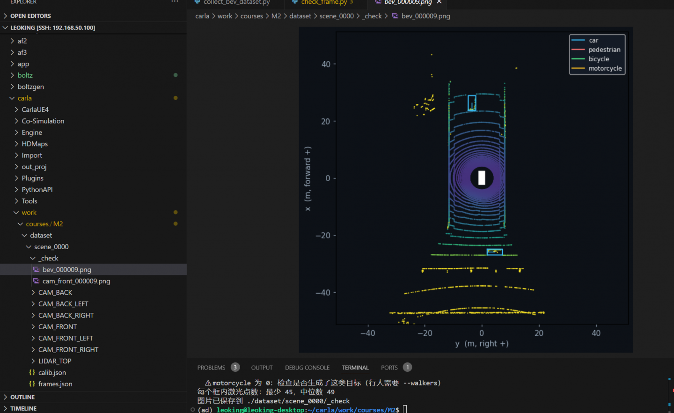
Task: Open the frames.json file icon
Action: coord(32,384)
